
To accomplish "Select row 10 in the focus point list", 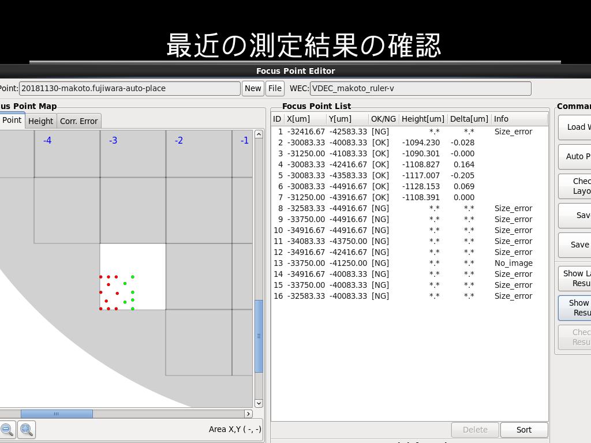I will pyautogui.click(x=409, y=230).
